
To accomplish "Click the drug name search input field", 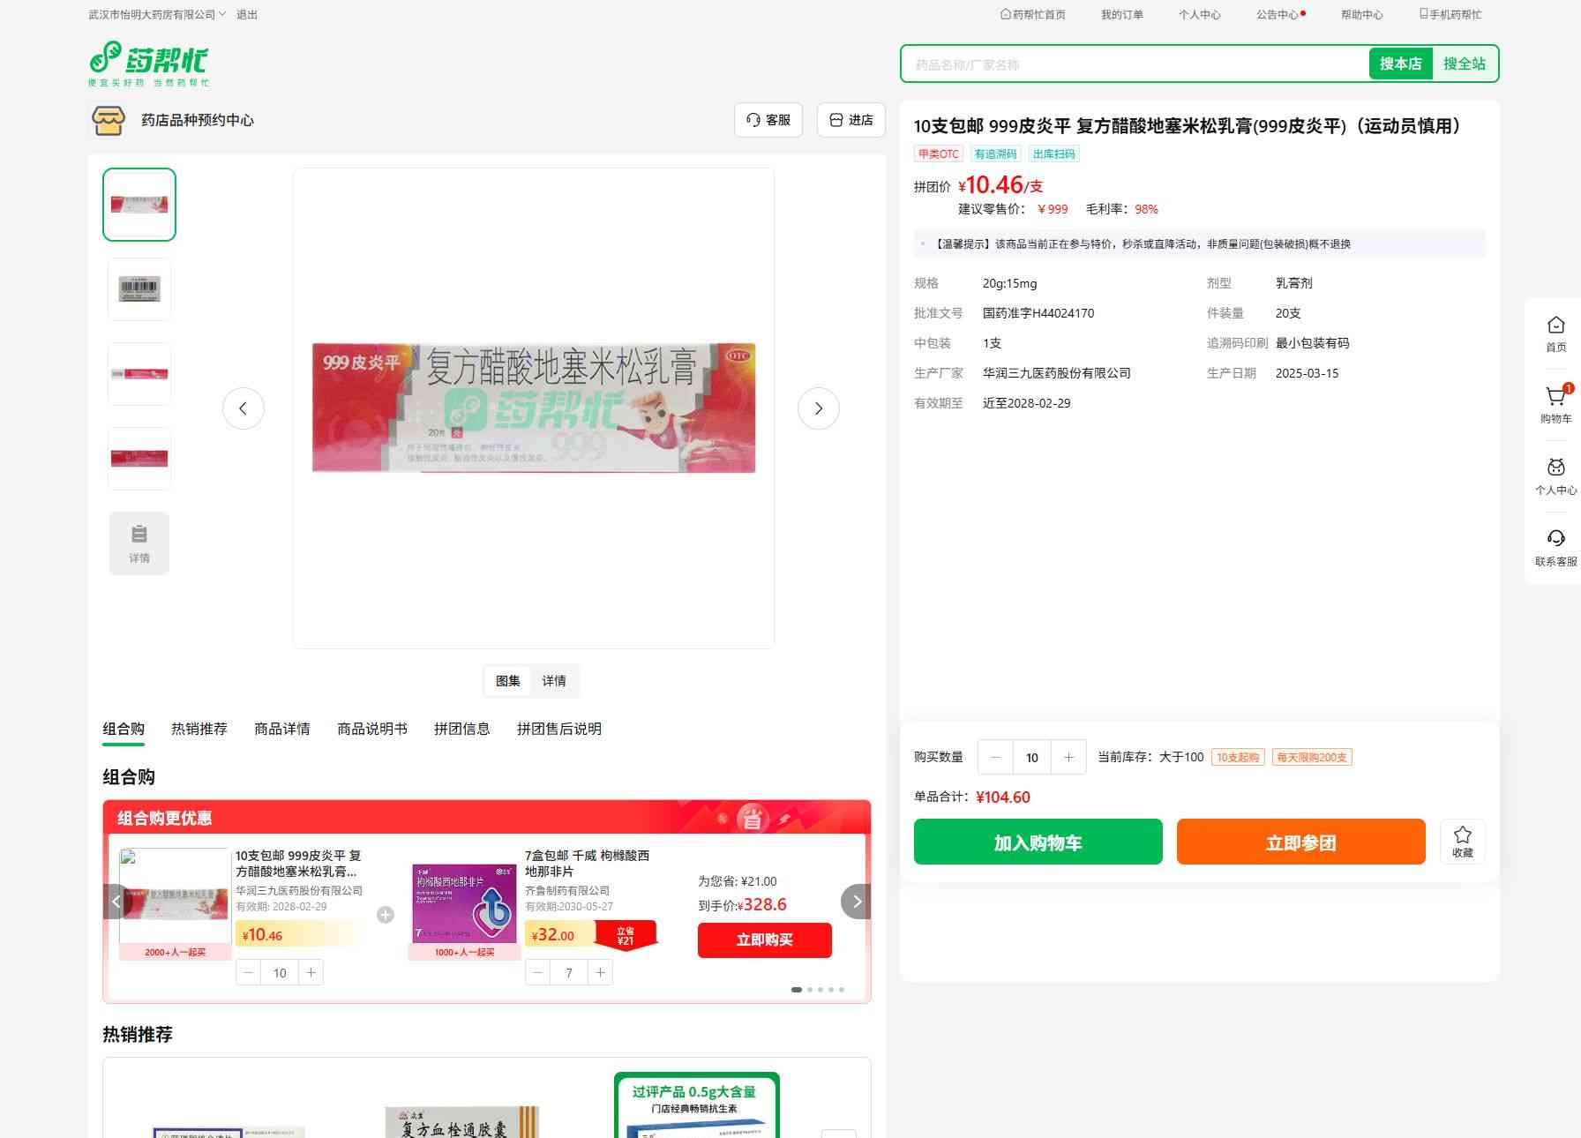I will coord(1134,64).
